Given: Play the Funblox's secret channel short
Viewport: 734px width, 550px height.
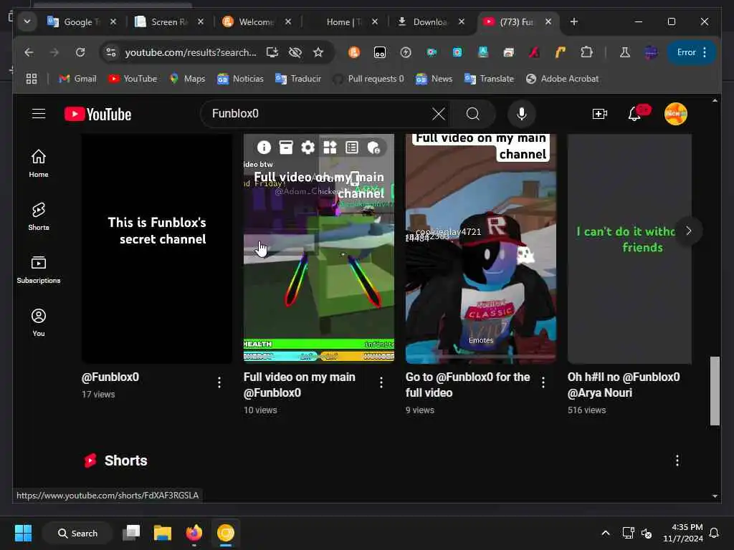Looking at the screenshot, I should pyautogui.click(x=157, y=249).
